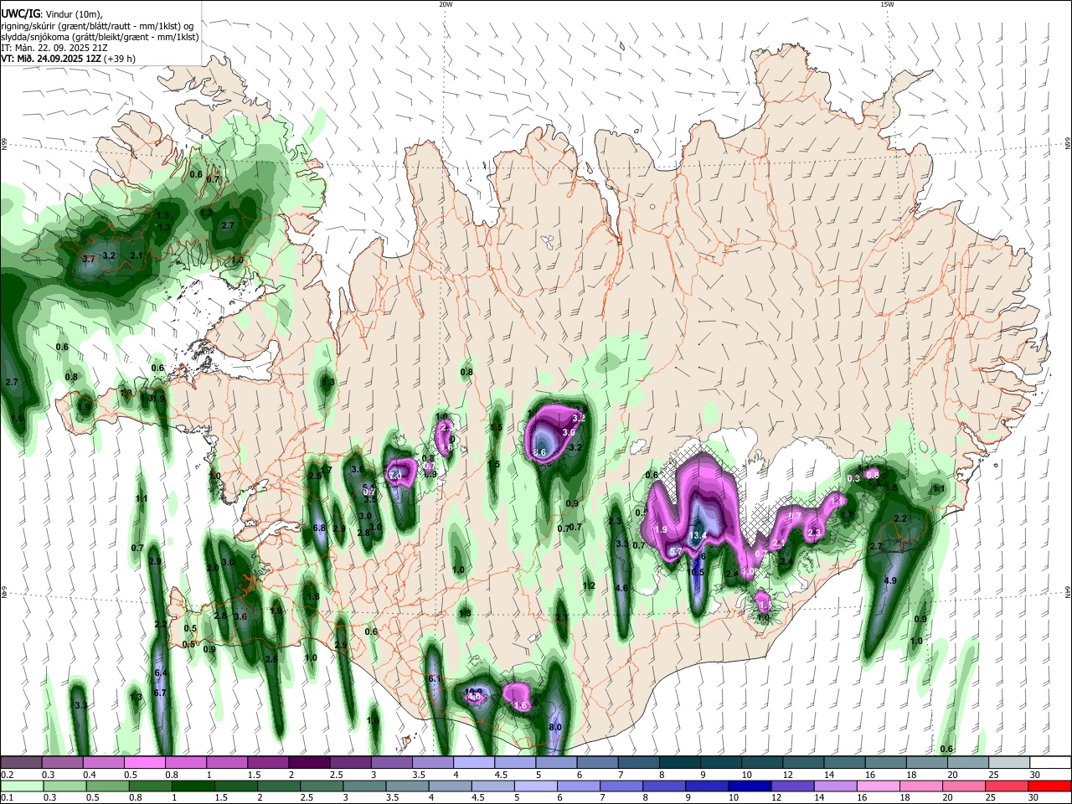
Task: Select the snow-row swatch between 3.5 and 4
Action: pyautogui.click(x=432, y=762)
